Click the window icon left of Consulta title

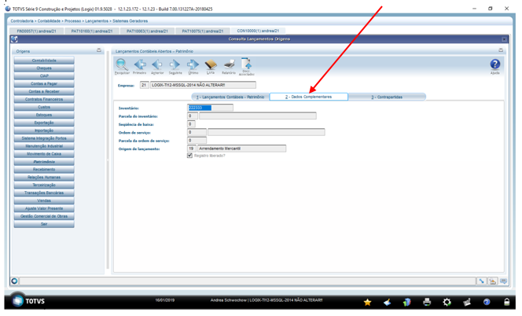coord(14,39)
